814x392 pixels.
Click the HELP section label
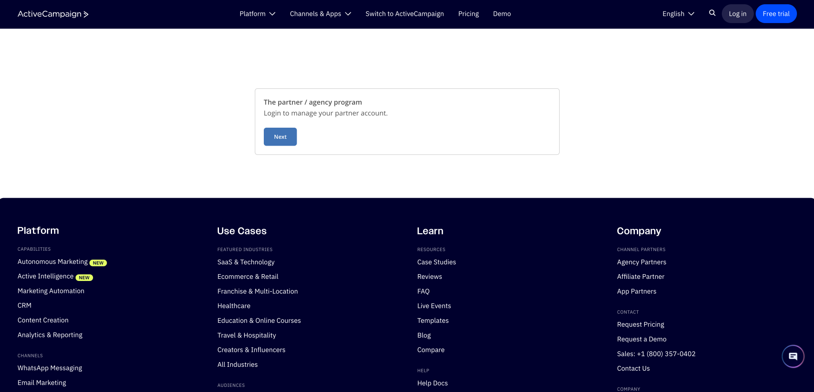(423, 371)
